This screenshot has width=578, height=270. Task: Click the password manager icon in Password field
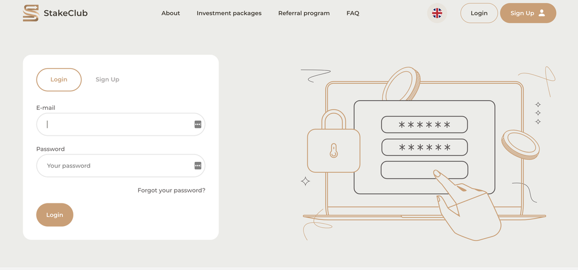(198, 166)
